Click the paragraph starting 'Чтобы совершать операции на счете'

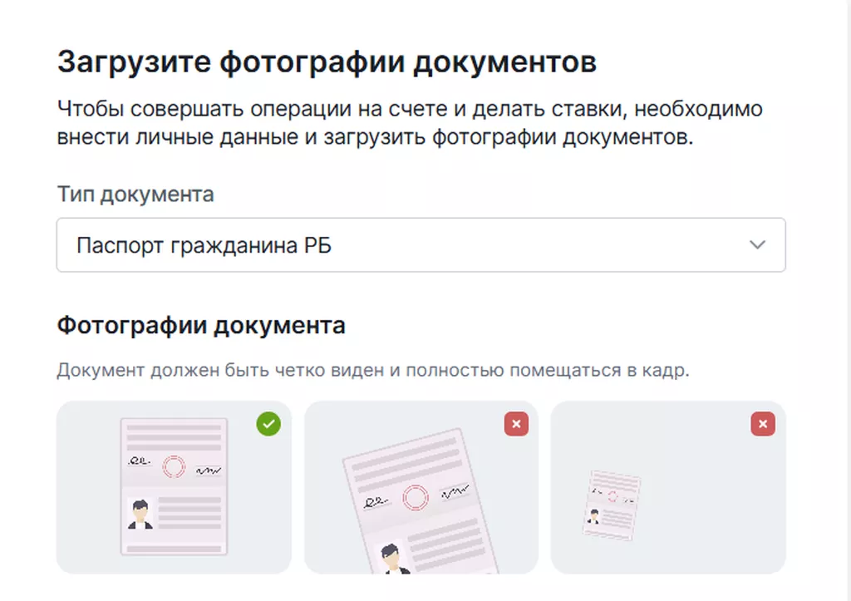pos(410,122)
